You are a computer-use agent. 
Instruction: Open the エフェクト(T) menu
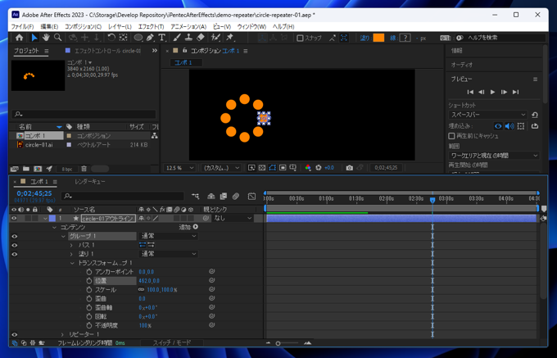click(150, 26)
